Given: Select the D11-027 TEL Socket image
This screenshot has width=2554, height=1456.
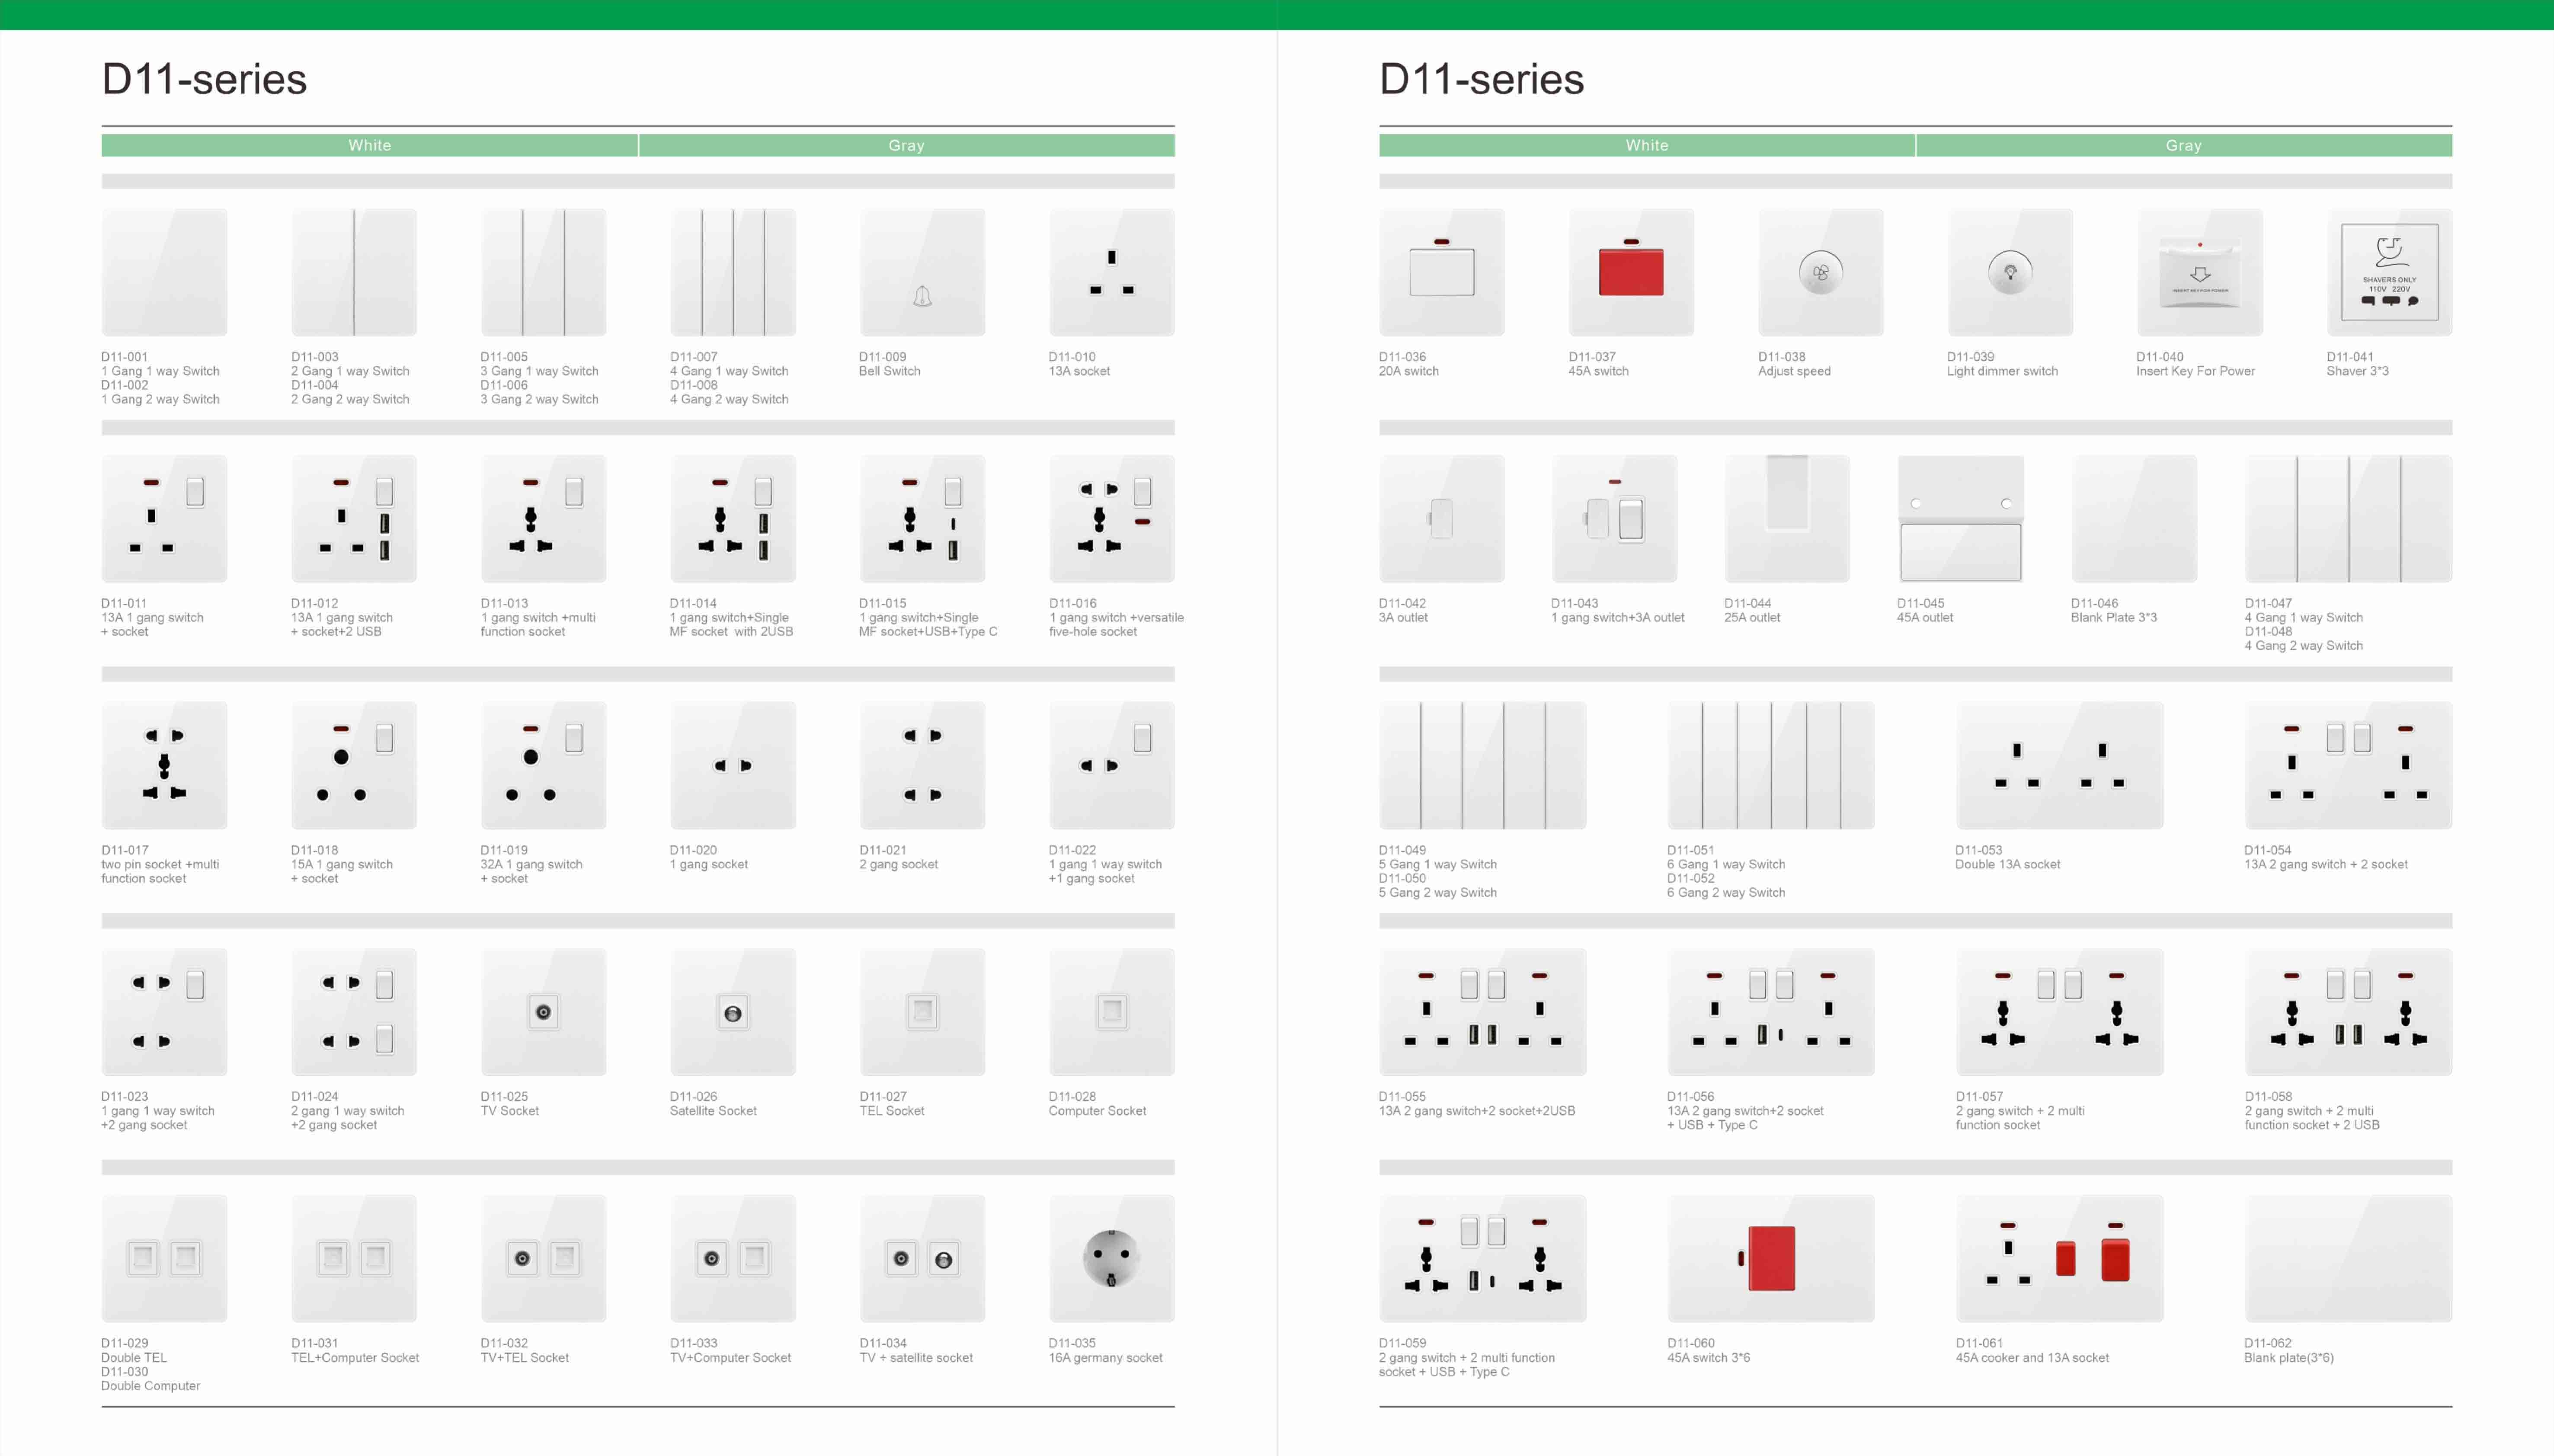Looking at the screenshot, I should coord(922,1012).
